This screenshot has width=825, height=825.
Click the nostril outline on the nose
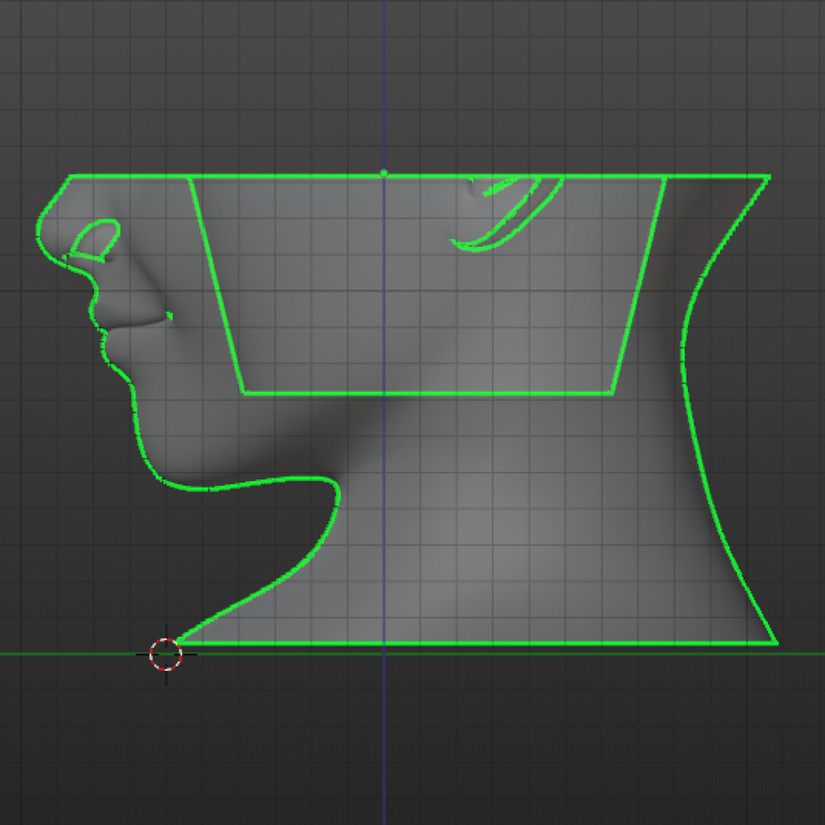coord(94,240)
